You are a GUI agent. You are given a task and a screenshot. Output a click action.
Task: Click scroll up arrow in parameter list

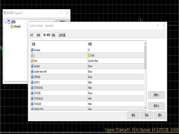click(145, 44)
